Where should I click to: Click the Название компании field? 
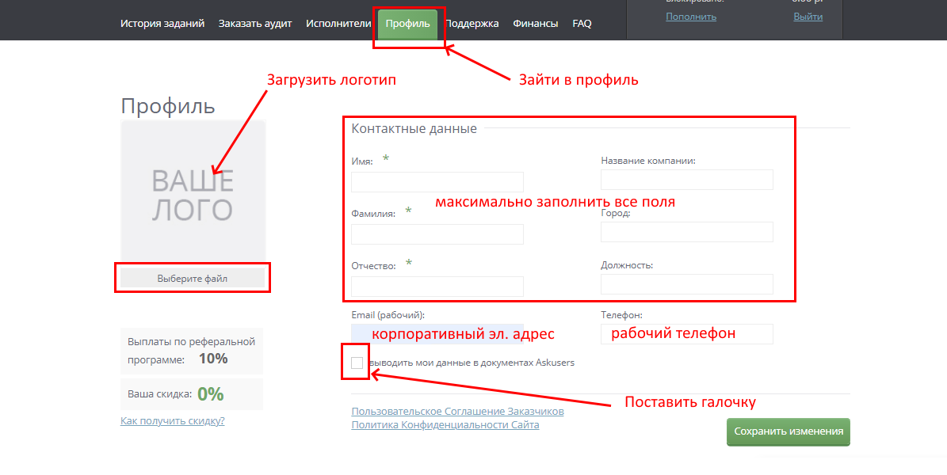[687, 180]
